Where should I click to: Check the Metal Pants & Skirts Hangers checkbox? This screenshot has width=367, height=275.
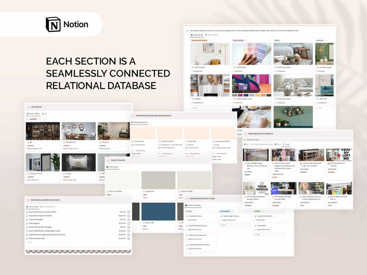tap(129, 227)
